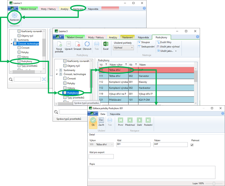Click the Smazat delete icon
This screenshot has width=225, height=186.
pyautogui.click(x=77, y=44)
